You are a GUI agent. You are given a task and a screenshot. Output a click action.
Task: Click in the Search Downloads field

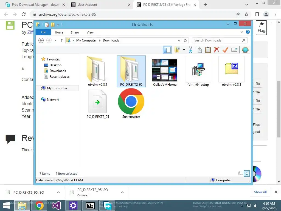218,40
